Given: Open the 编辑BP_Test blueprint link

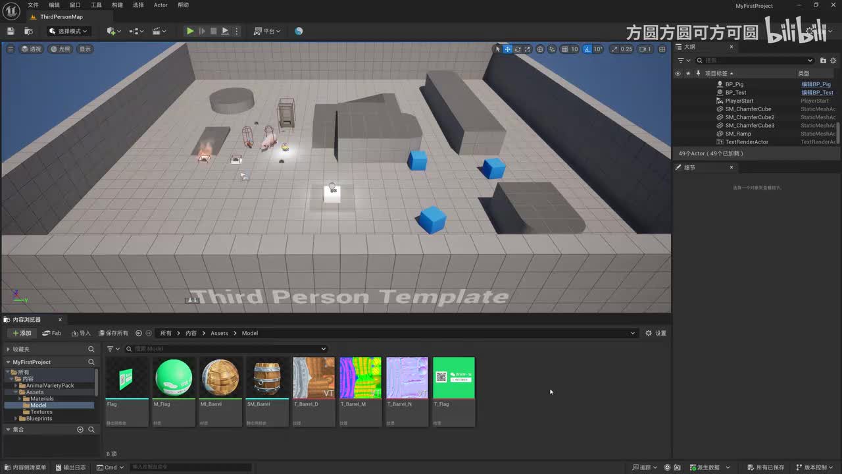Looking at the screenshot, I should click(x=817, y=93).
